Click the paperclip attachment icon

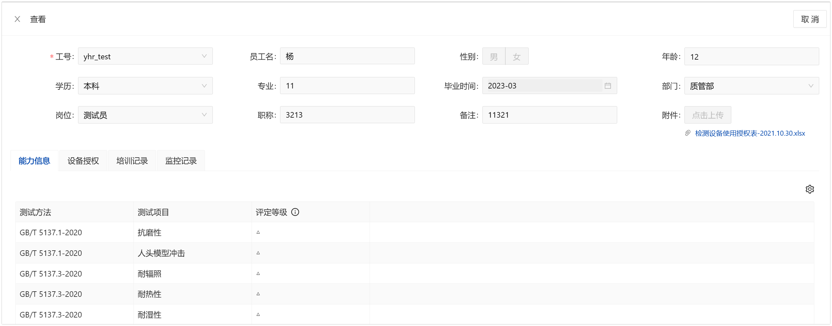point(688,133)
